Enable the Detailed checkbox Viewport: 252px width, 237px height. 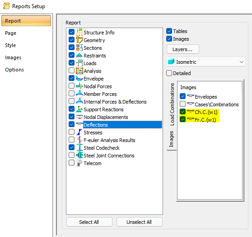(169, 73)
